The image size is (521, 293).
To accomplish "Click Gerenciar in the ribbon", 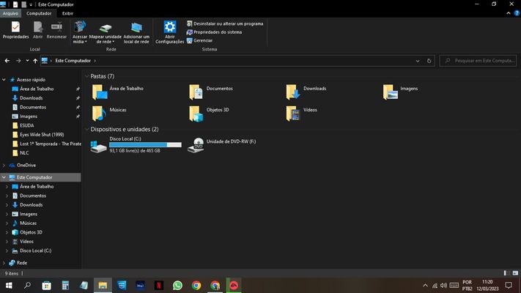I will 200,40.
